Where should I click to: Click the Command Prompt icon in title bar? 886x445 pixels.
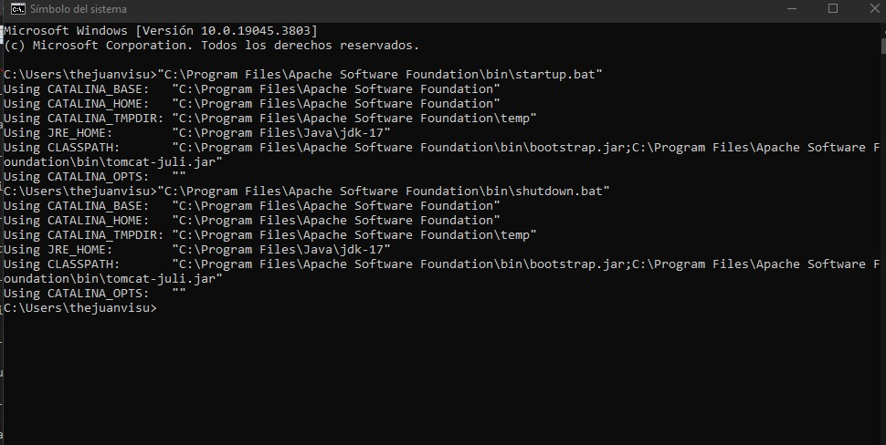point(17,9)
